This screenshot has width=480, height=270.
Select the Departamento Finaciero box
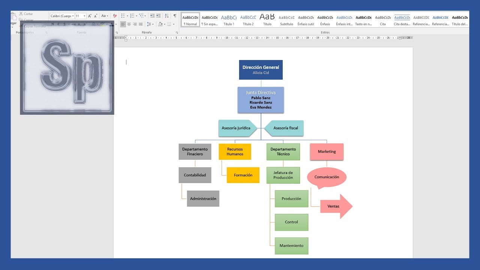(195, 151)
